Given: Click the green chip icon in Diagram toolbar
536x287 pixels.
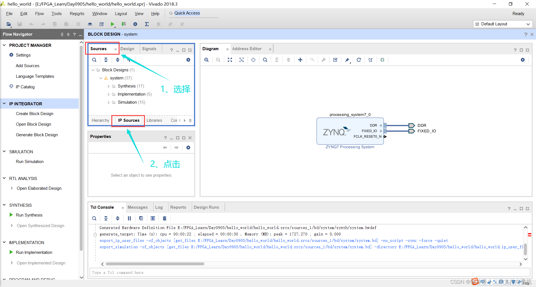Looking at the screenshot, I should point(382,60).
